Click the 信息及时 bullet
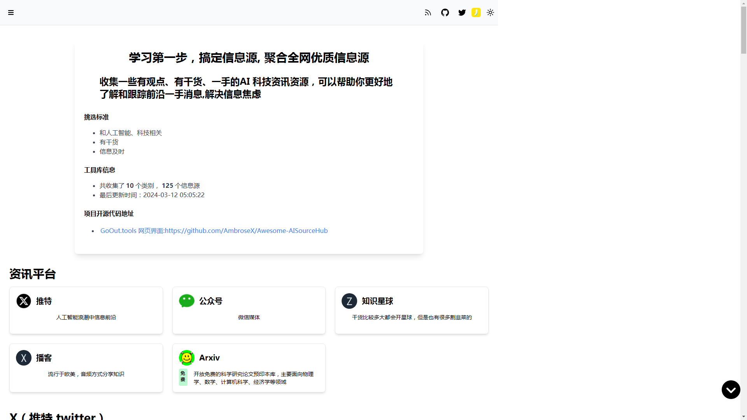 click(x=112, y=151)
